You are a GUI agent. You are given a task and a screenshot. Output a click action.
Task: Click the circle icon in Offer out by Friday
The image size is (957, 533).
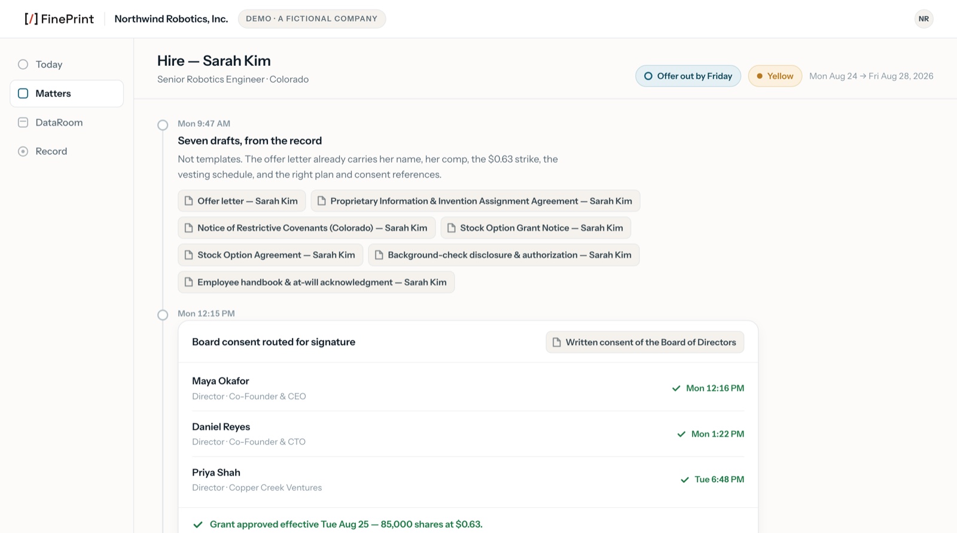pos(648,76)
